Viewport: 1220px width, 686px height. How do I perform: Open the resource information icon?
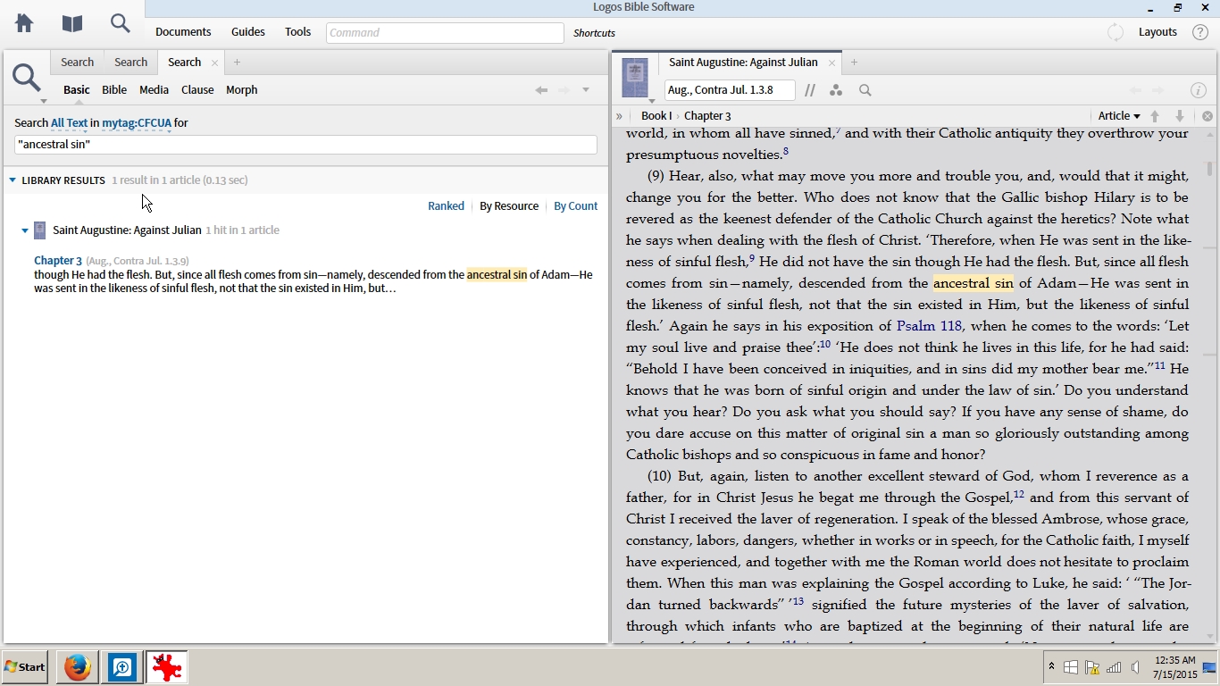pos(1199,90)
